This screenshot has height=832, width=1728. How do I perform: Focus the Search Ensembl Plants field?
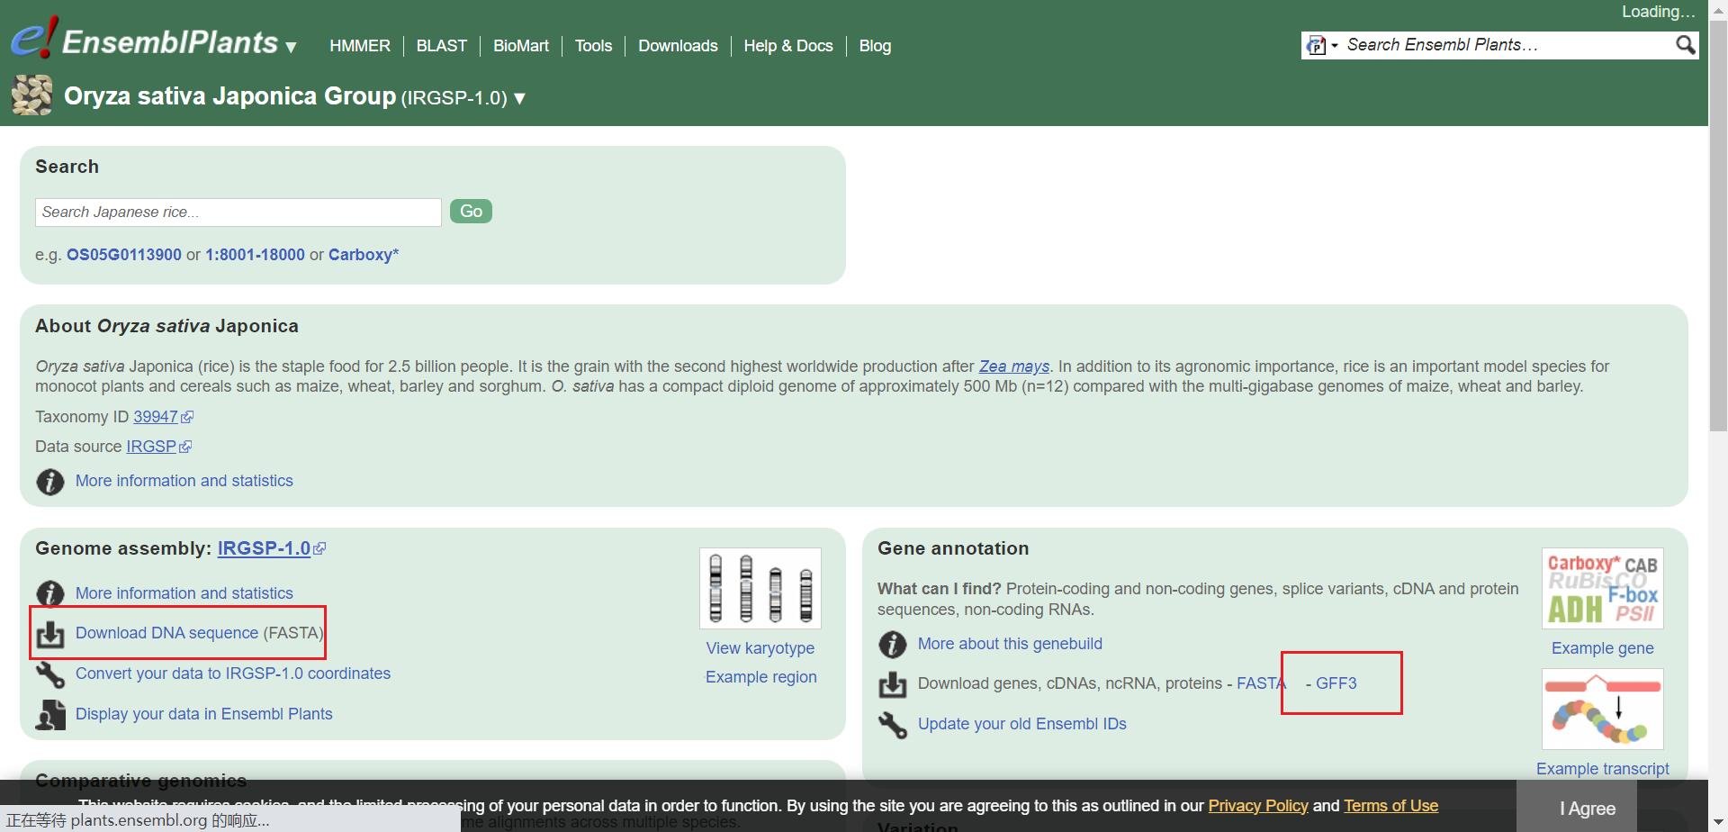(x=1507, y=45)
